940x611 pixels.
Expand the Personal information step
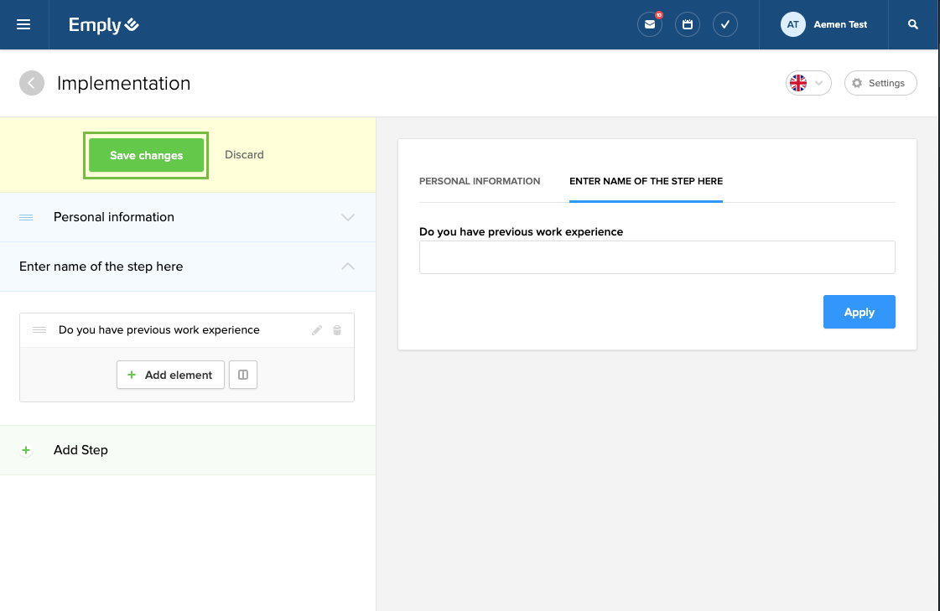348,217
